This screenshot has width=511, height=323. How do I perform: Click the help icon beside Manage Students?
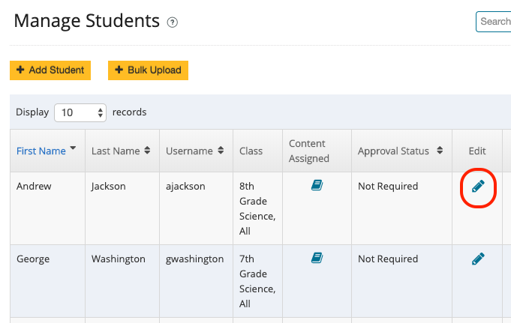point(173,22)
